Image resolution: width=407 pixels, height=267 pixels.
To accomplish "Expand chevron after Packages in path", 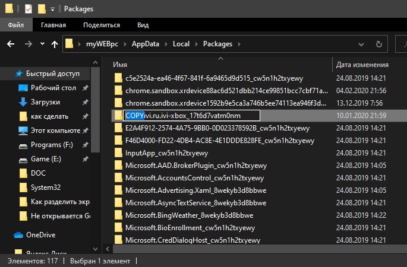I will tap(239, 44).
